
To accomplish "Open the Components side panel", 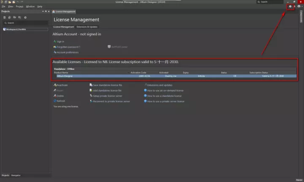I will [301, 17].
